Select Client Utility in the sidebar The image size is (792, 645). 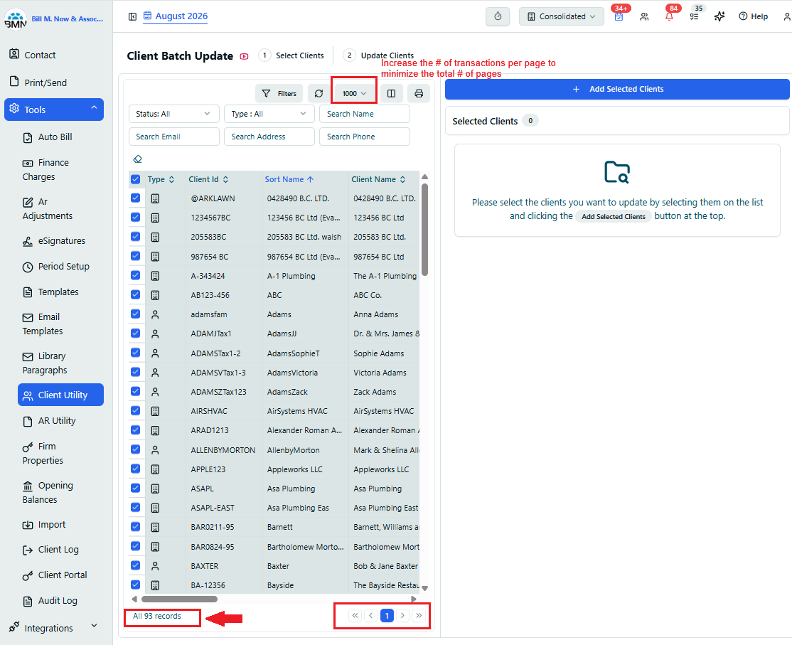point(60,395)
